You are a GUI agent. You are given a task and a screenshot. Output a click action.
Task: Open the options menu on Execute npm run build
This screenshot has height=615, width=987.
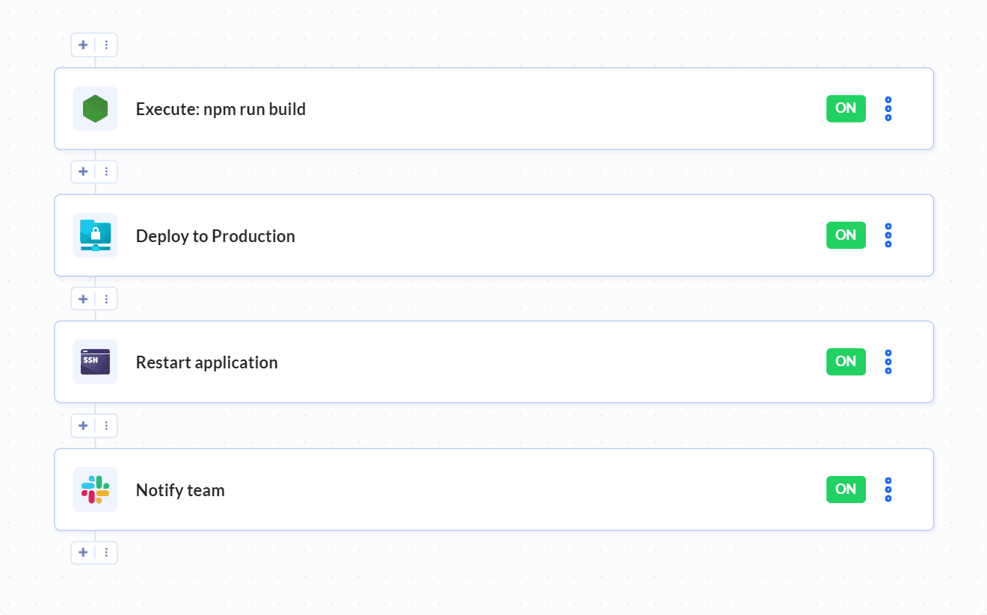(x=888, y=108)
